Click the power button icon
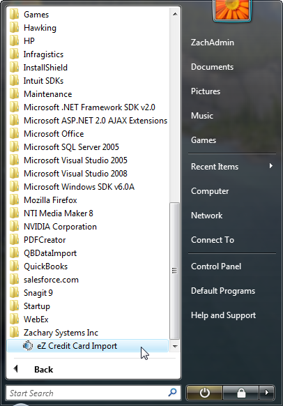This screenshot has height=406, width=283. coord(204,393)
